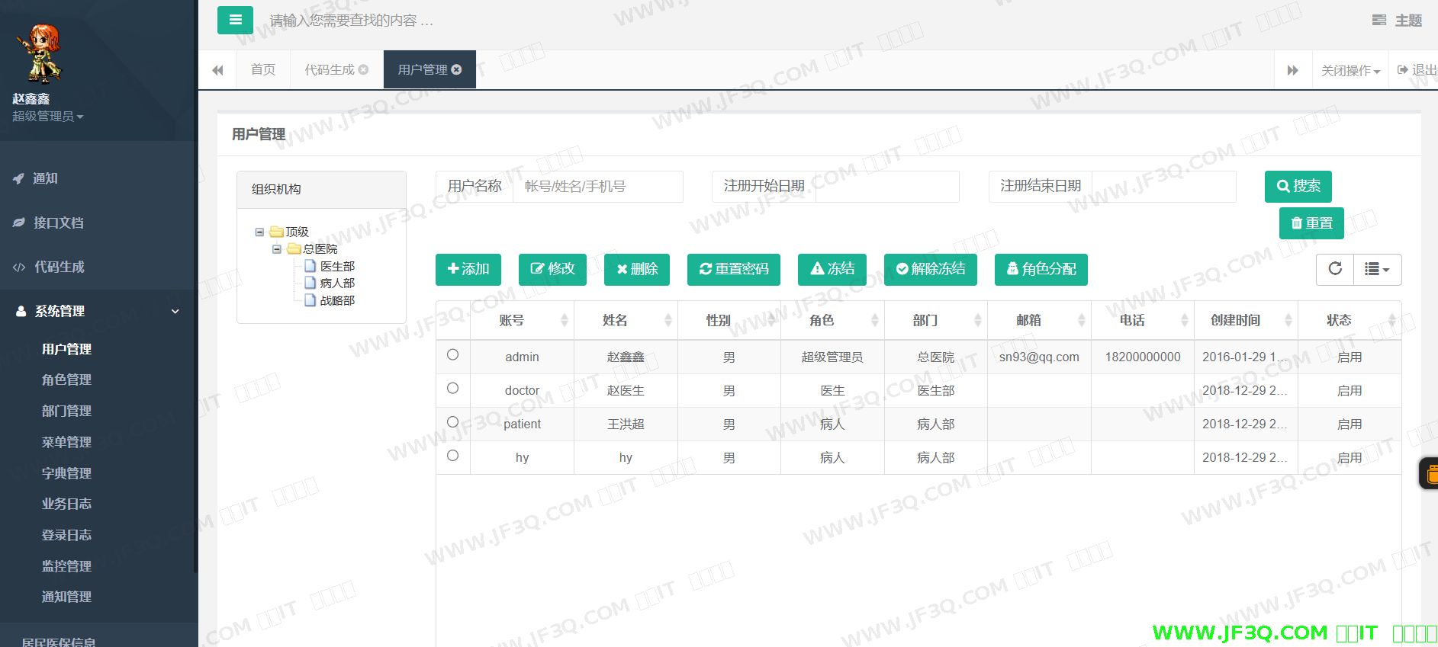Viewport: 1438px width, 647px height.
Task: Open the 主题 theme switcher icon
Action: coord(1379,21)
